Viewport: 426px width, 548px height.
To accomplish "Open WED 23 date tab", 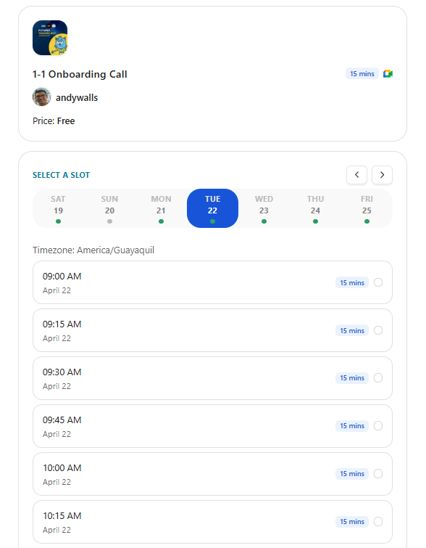I will (264, 208).
